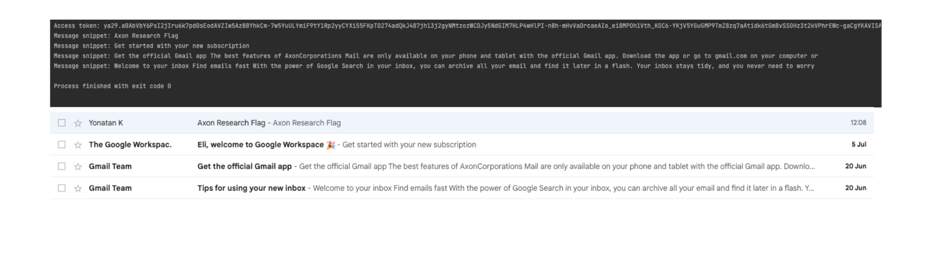Click the 12:08 timestamp on first email

[x=858, y=123]
